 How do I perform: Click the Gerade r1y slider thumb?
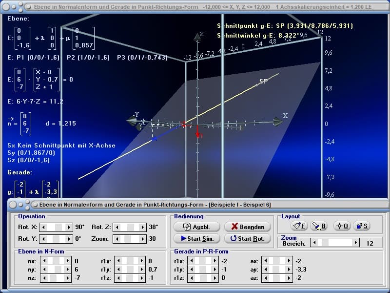coord(202,270)
